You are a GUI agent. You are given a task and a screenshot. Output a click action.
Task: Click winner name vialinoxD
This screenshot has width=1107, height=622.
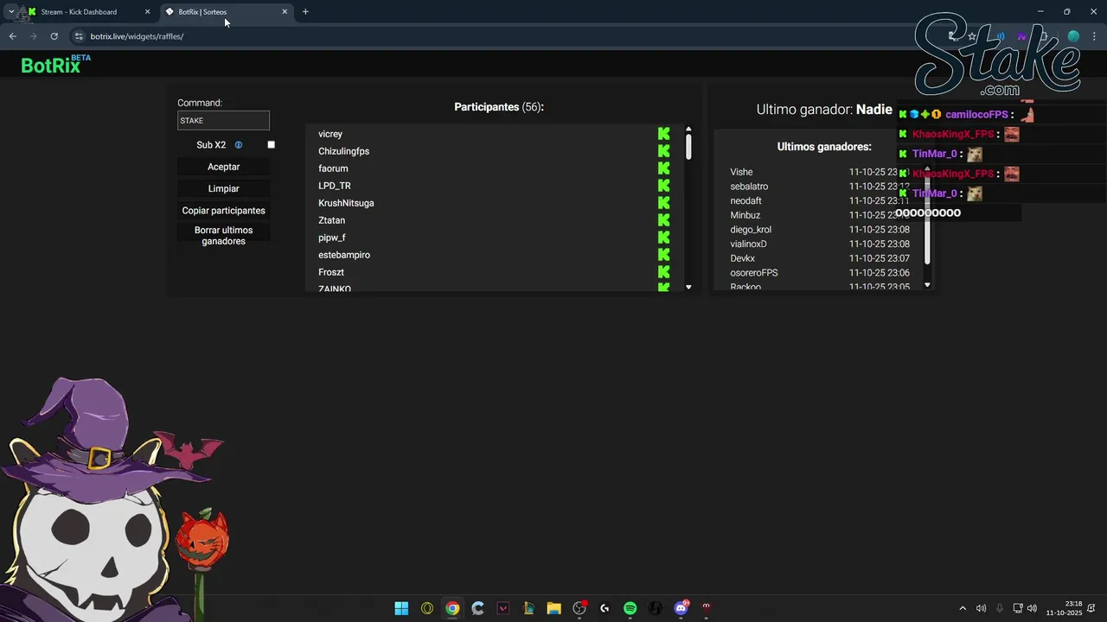(748, 244)
